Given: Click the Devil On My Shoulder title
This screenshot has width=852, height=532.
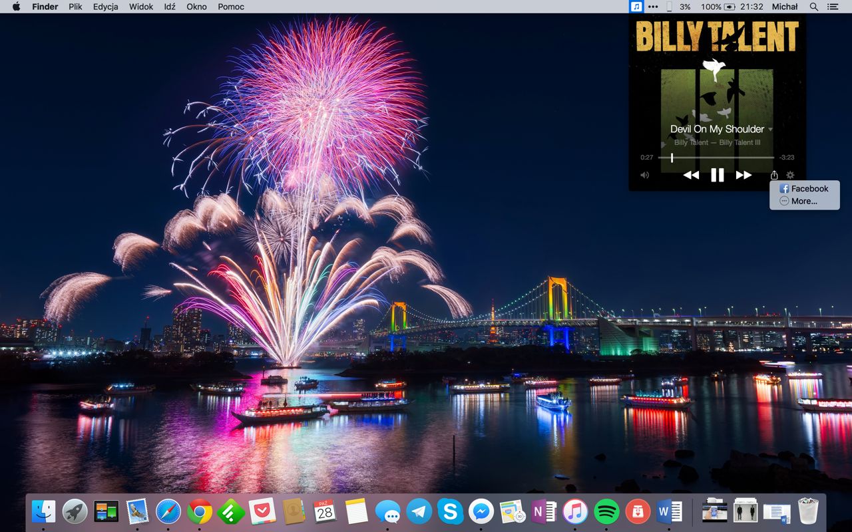Looking at the screenshot, I should click(717, 129).
